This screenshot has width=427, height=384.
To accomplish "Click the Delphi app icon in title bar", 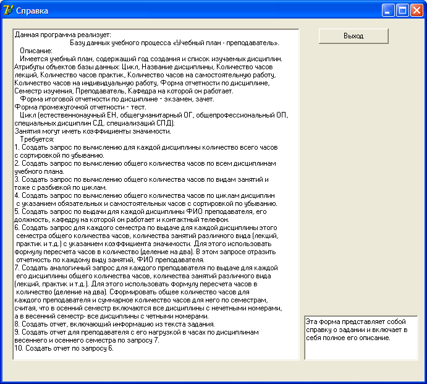I will click(8, 11).
